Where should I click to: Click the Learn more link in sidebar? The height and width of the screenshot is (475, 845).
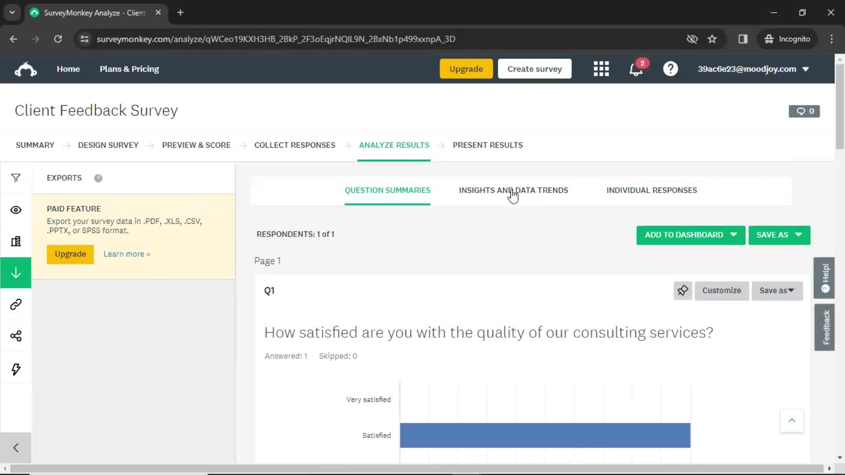pyautogui.click(x=126, y=253)
